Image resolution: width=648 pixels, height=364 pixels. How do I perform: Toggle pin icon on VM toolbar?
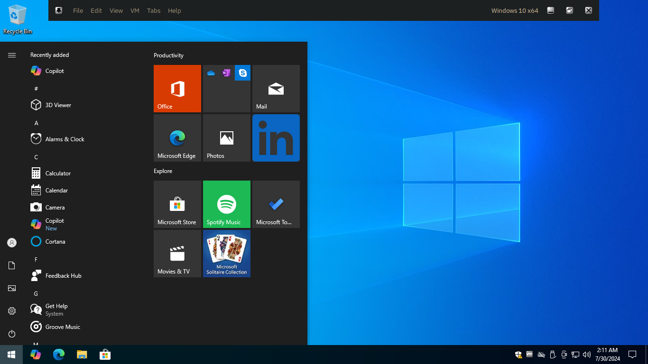59,10
